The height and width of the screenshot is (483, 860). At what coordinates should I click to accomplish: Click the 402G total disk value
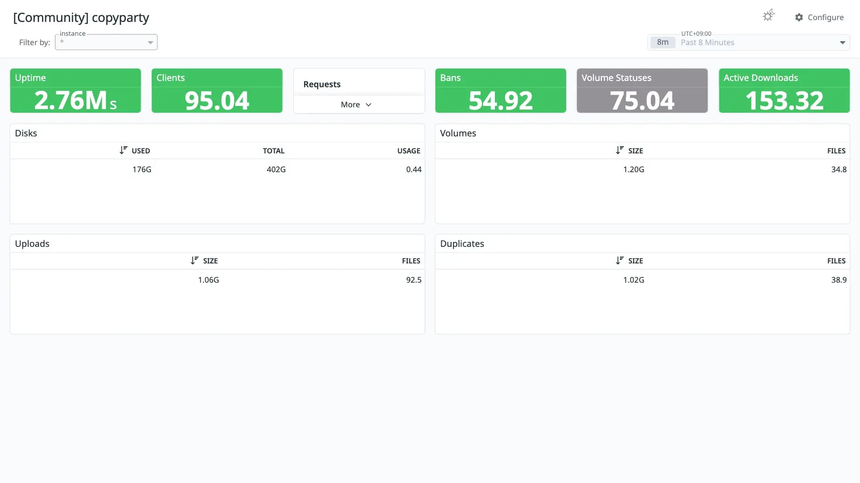[276, 169]
